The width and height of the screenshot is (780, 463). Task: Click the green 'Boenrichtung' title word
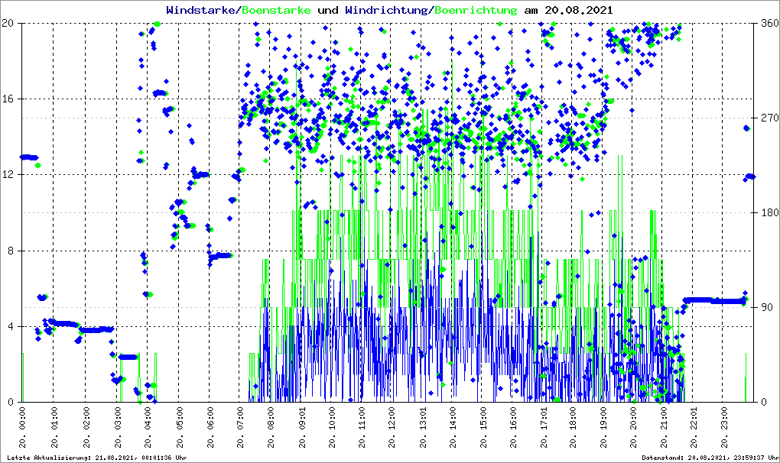[x=476, y=10]
